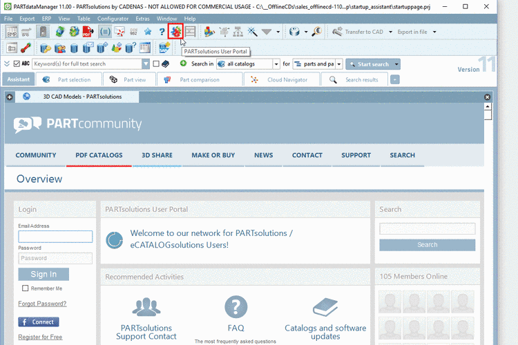
Task: Click the red wrench tool icon
Action: (26, 48)
